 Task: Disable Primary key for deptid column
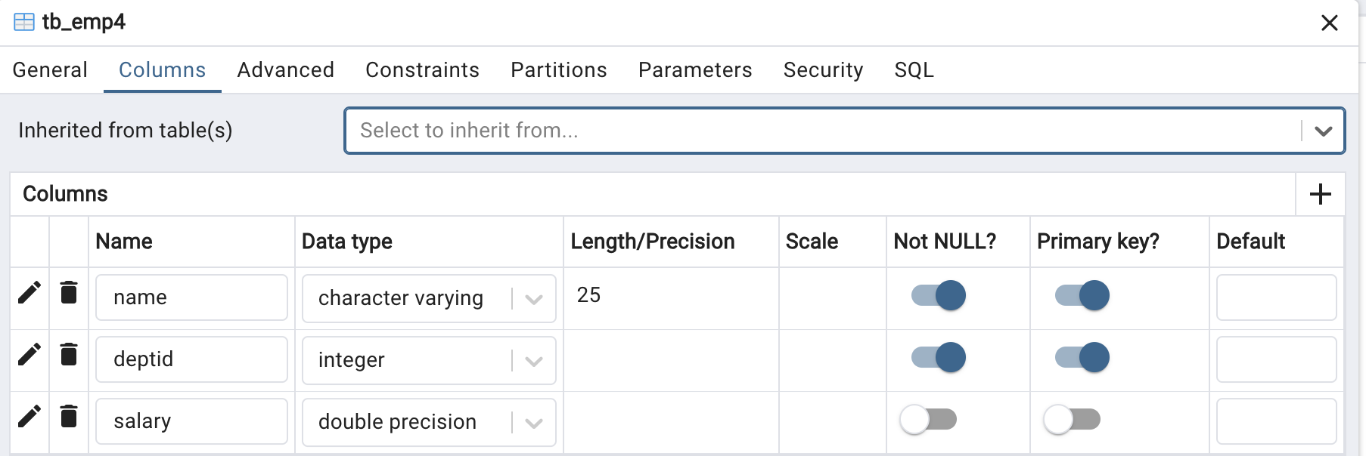(x=1082, y=357)
